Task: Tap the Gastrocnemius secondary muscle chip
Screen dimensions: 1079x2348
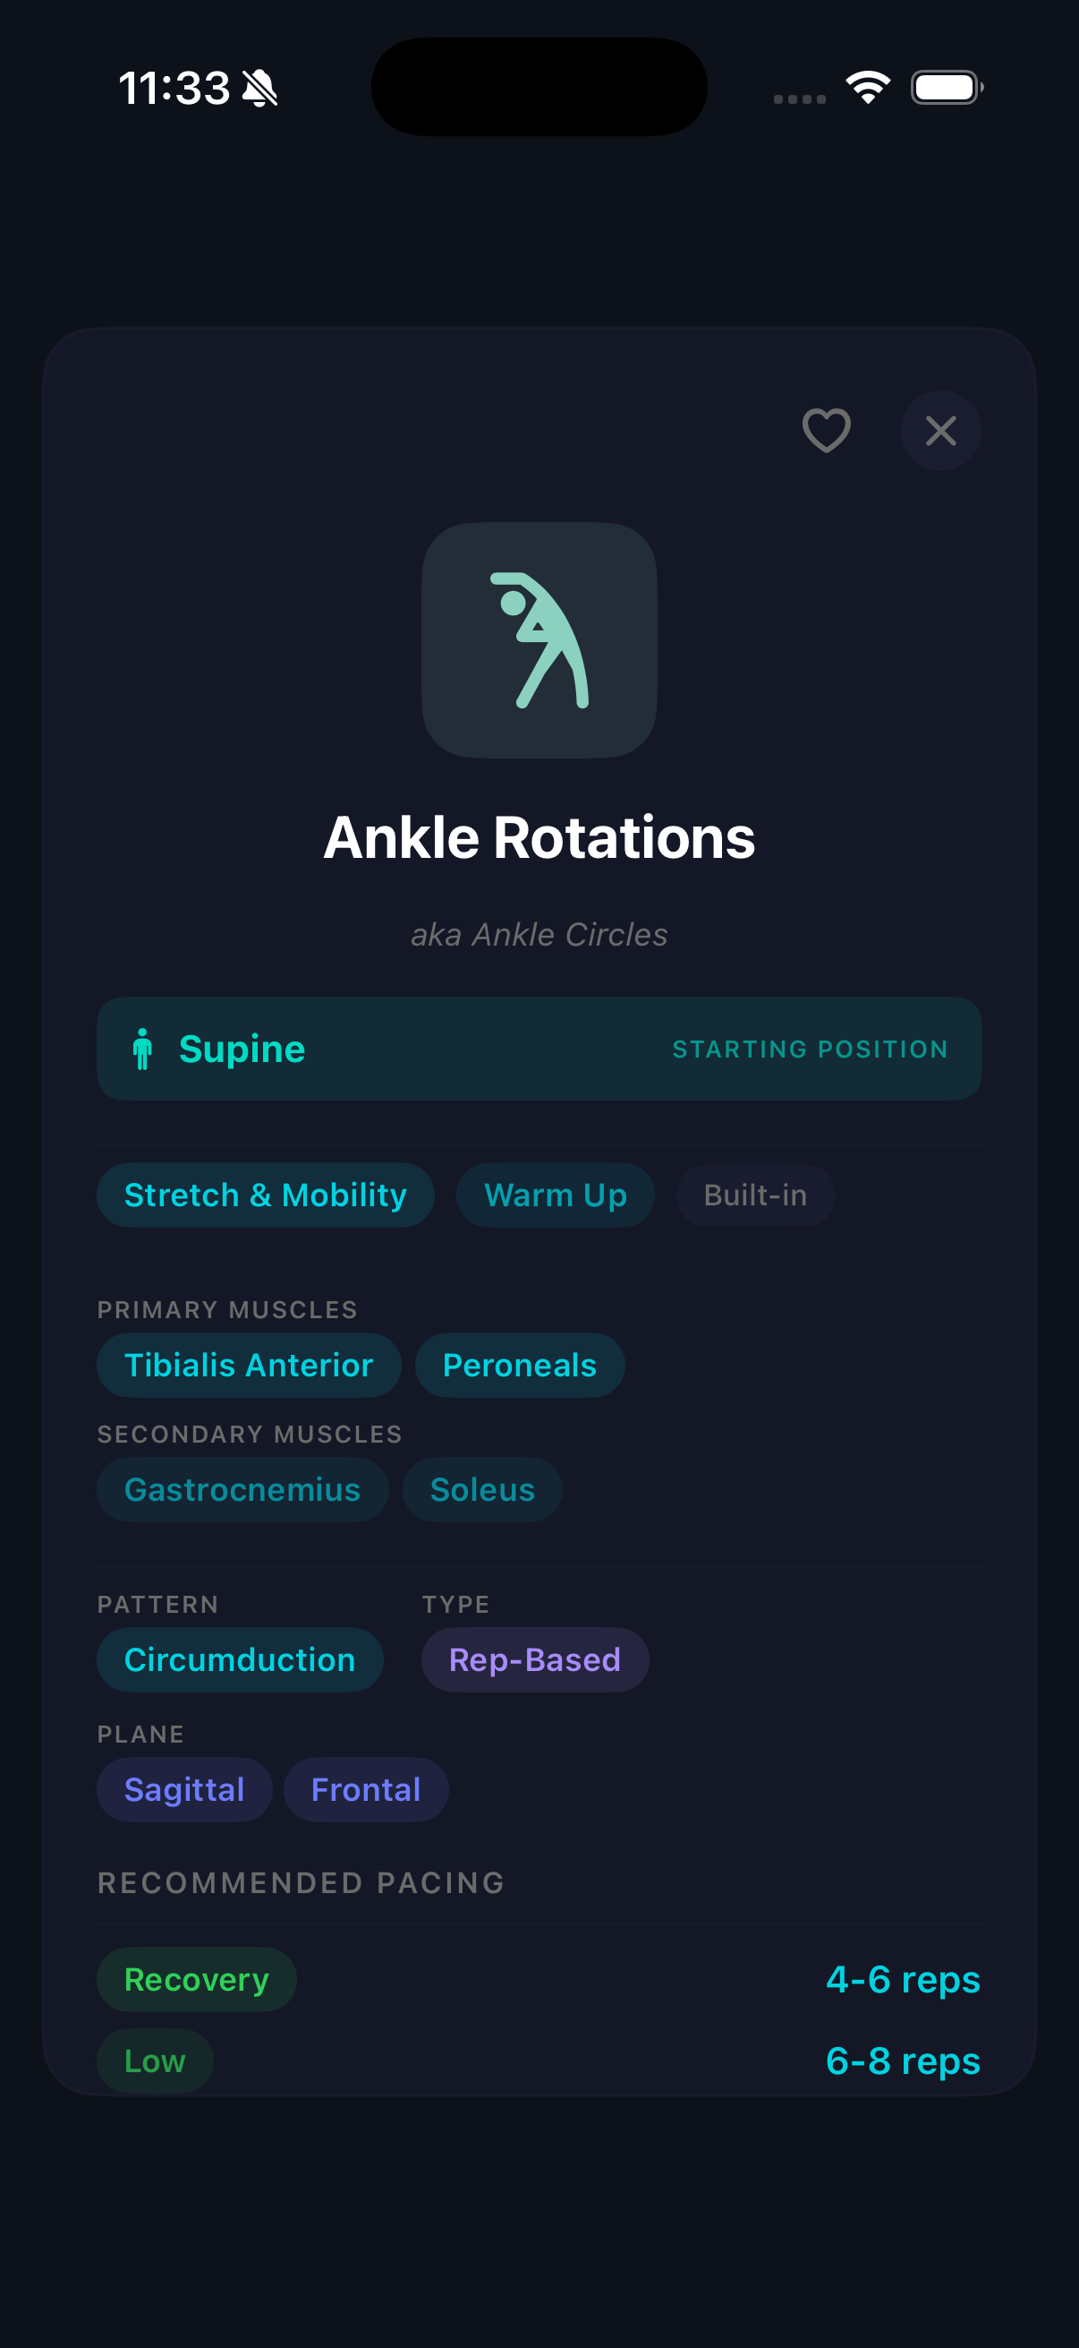Action: [242, 1489]
